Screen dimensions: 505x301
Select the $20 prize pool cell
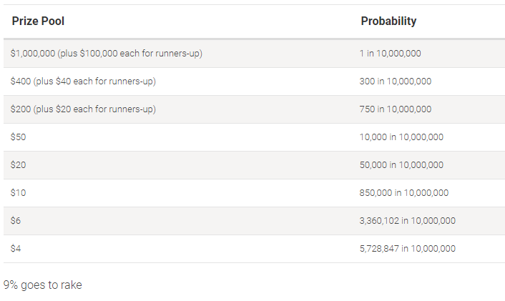[x=17, y=165]
